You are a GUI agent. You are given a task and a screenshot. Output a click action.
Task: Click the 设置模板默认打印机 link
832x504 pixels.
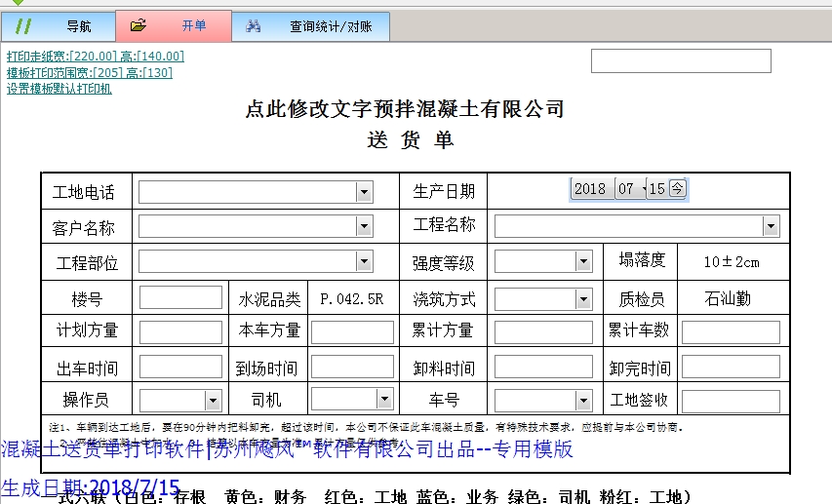[59, 89]
